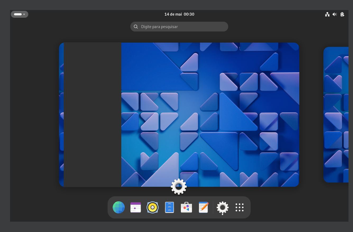Click the gear badge below the window preview
This screenshot has height=232, width=353.
(179, 187)
